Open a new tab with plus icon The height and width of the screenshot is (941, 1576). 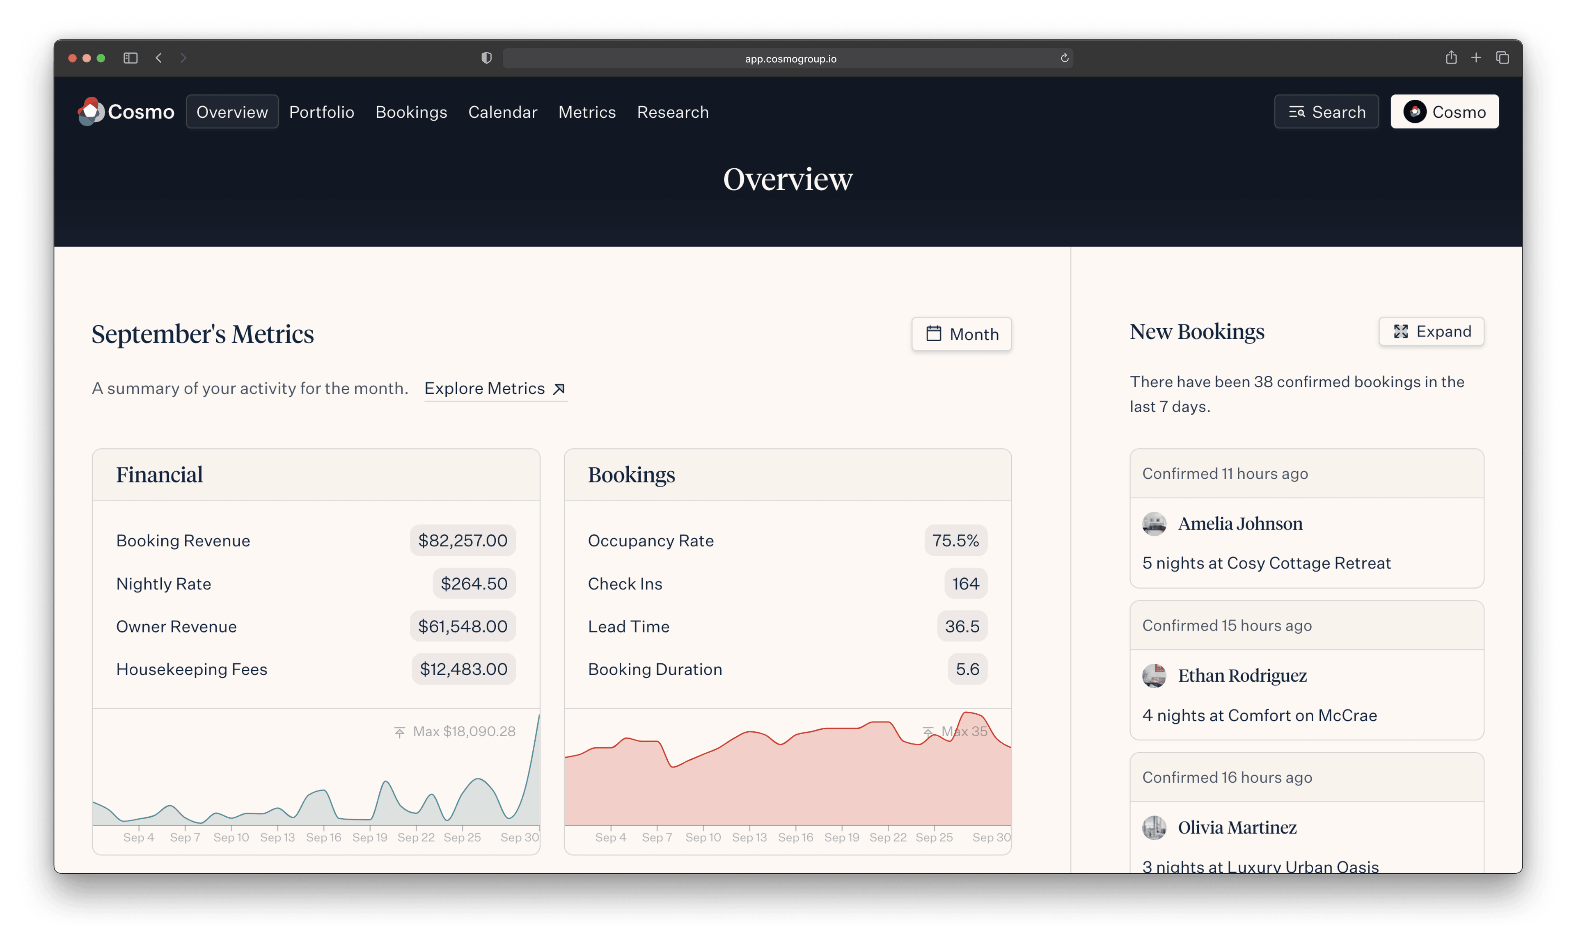coord(1476,58)
